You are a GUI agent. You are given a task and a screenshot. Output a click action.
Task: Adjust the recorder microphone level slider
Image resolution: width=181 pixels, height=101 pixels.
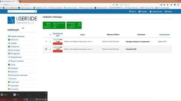[x=30, y=99]
